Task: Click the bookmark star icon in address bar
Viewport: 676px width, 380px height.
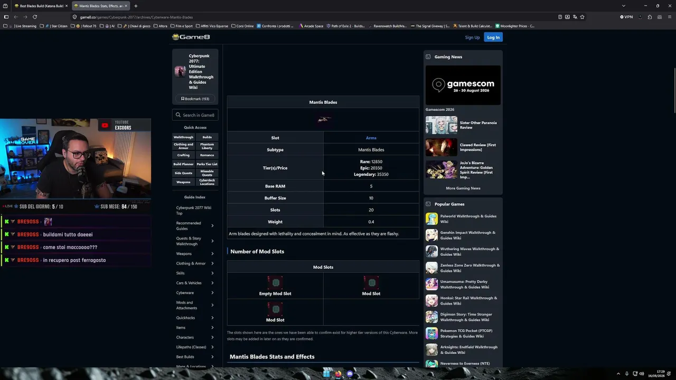Action: point(583,17)
